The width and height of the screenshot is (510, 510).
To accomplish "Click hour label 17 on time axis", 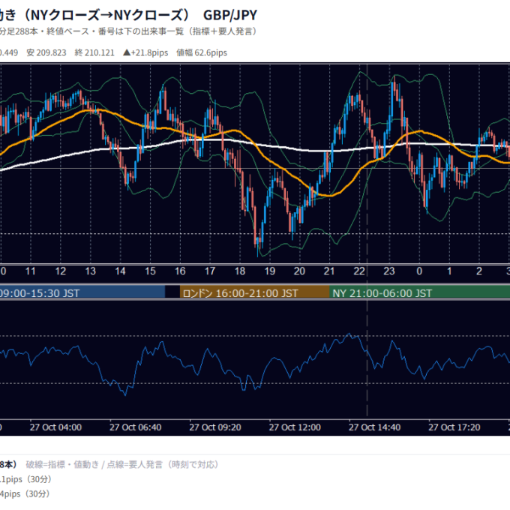I will coord(210,271).
